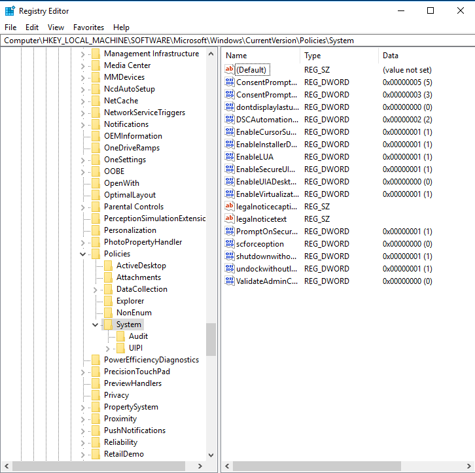
Task: Click the registry path address bar
Action: [x=237, y=41]
